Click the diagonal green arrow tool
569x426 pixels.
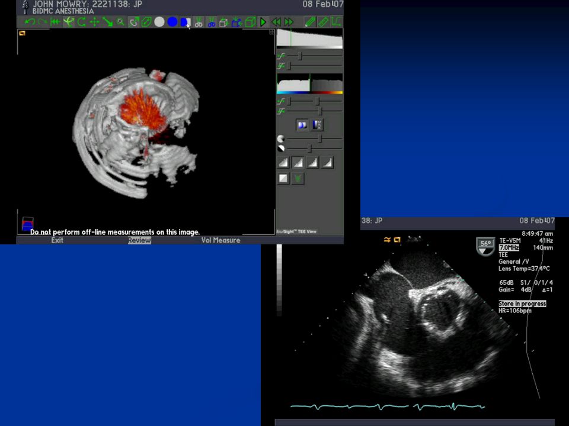107,22
